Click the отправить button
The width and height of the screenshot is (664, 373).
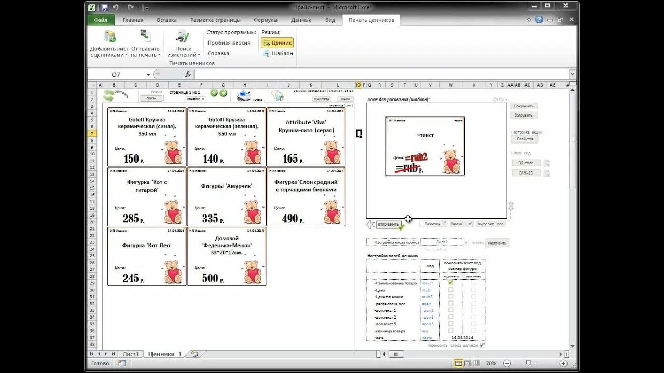pos(389,224)
